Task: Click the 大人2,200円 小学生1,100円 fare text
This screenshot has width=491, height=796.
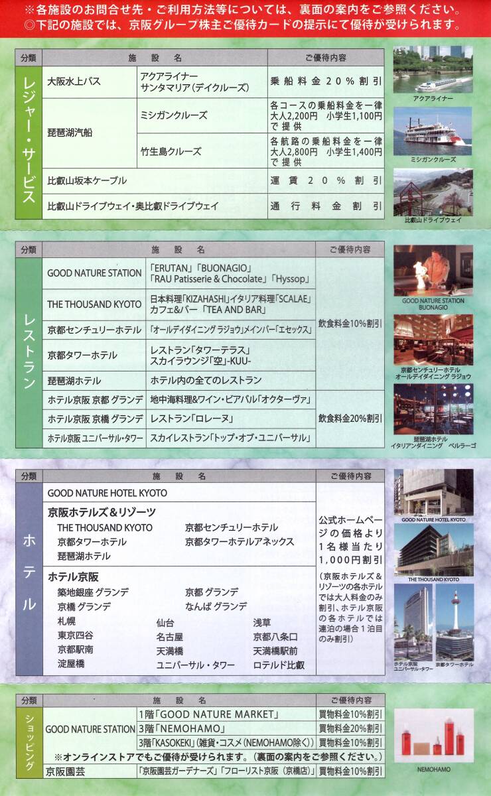Action: tap(326, 115)
